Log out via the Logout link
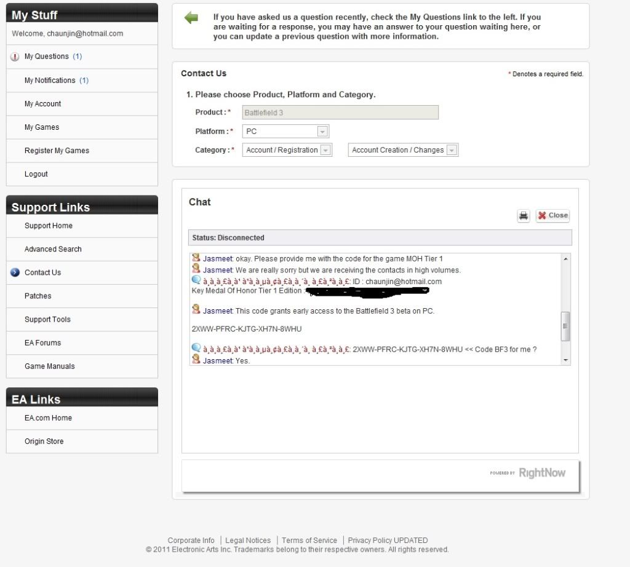 (36, 174)
